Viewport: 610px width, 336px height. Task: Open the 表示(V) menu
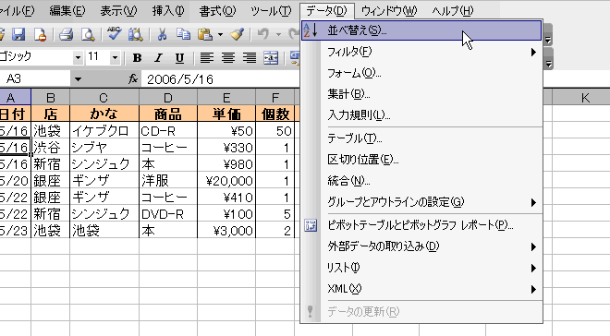(x=118, y=11)
